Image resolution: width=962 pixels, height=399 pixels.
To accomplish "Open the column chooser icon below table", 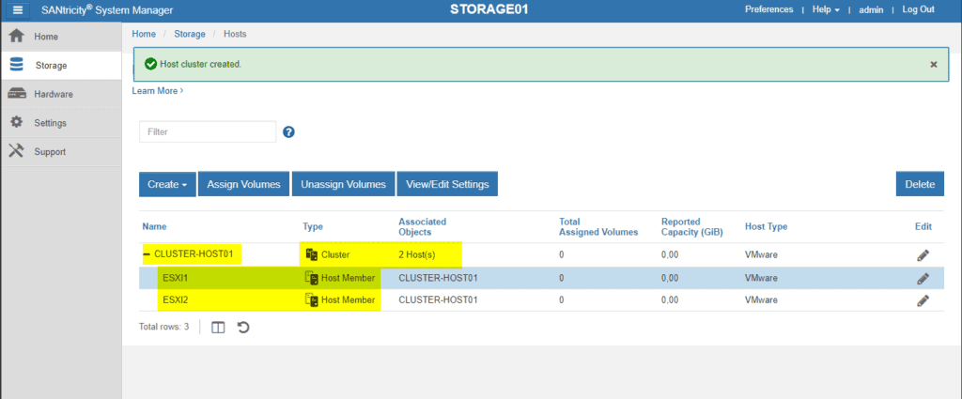I will (x=218, y=328).
